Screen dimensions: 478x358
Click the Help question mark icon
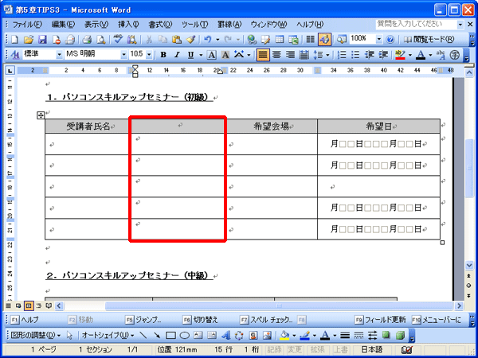pos(390,39)
